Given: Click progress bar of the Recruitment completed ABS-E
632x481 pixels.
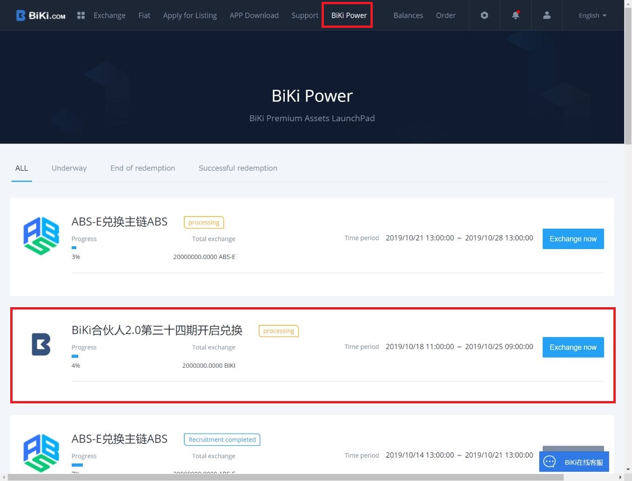Looking at the screenshot, I should (77, 465).
